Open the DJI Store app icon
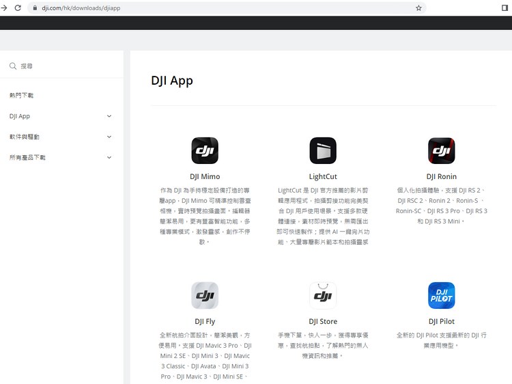Image resolution: width=512 pixels, height=384 pixels. pos(323,295)
